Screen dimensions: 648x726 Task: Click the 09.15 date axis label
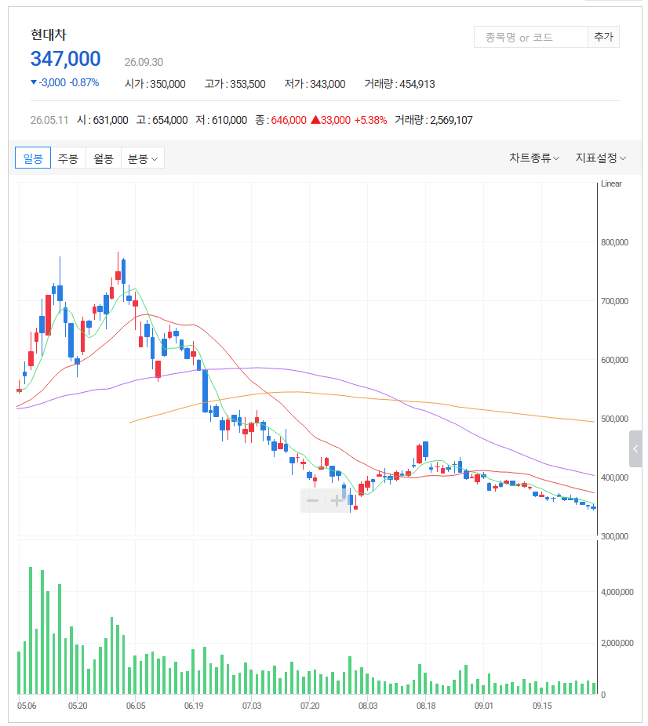542,706
